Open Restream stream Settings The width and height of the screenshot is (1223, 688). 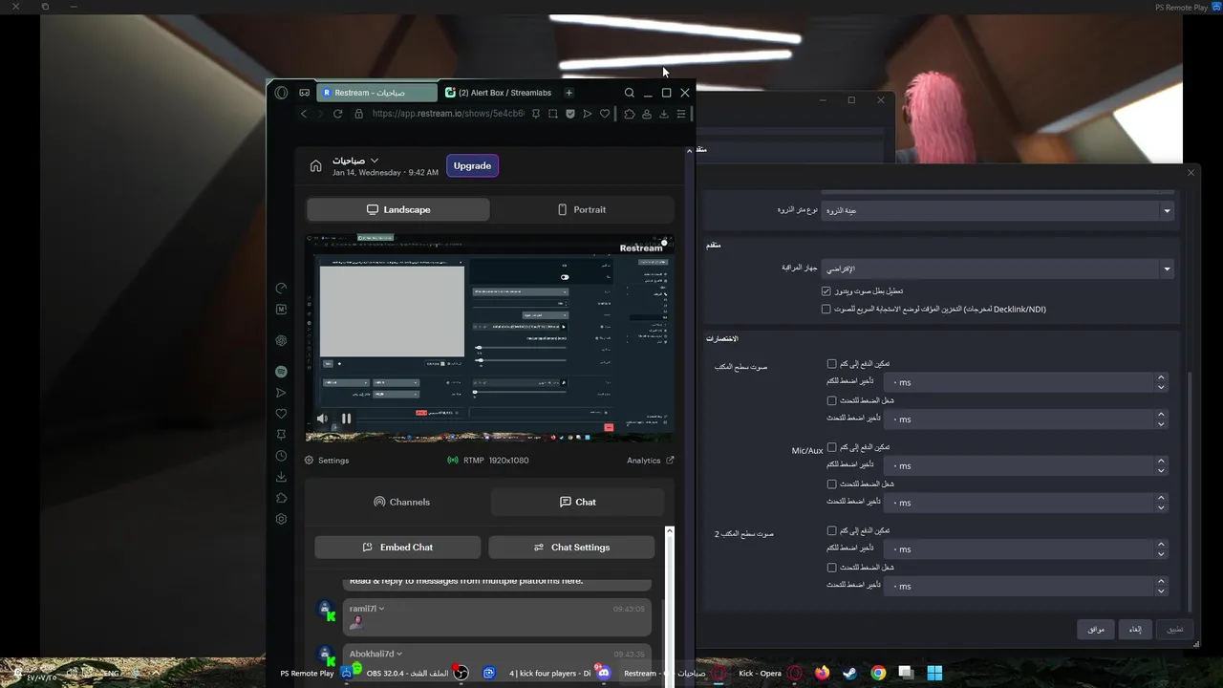327,461
